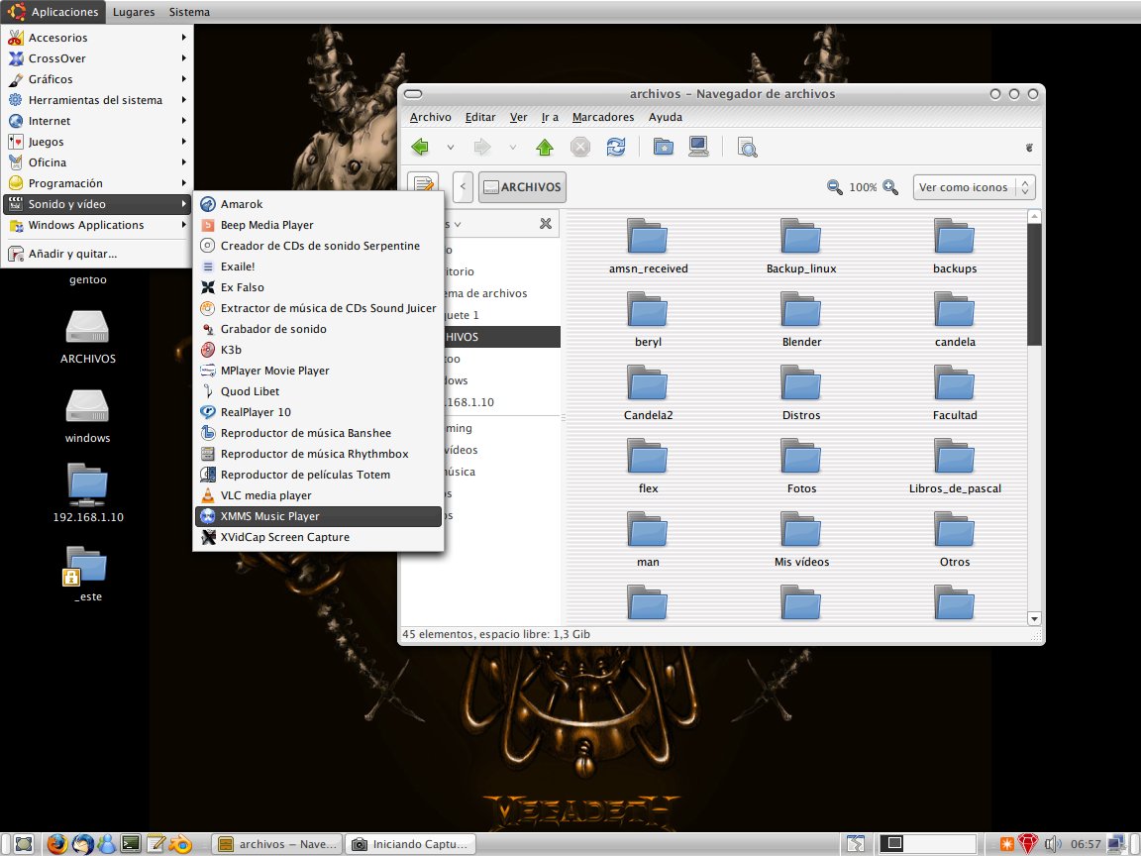Image resolution: width=1141 pixels, height=856 pixels.
Task: Select the locked _este folder on desktop
Action: 86,575
